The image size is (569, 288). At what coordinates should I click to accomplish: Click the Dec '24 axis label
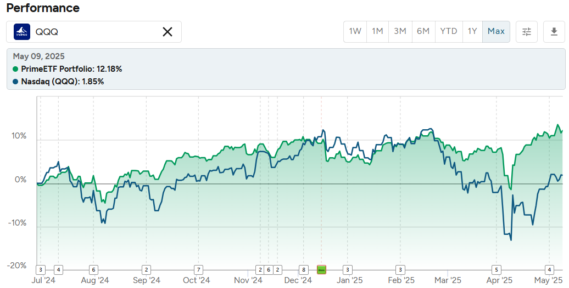[298, 280]
